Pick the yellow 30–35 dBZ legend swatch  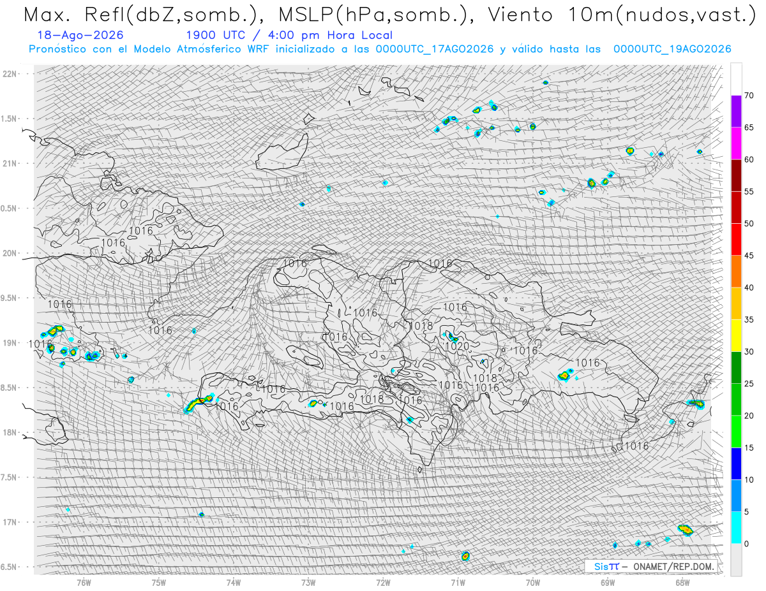coord(736,335)
